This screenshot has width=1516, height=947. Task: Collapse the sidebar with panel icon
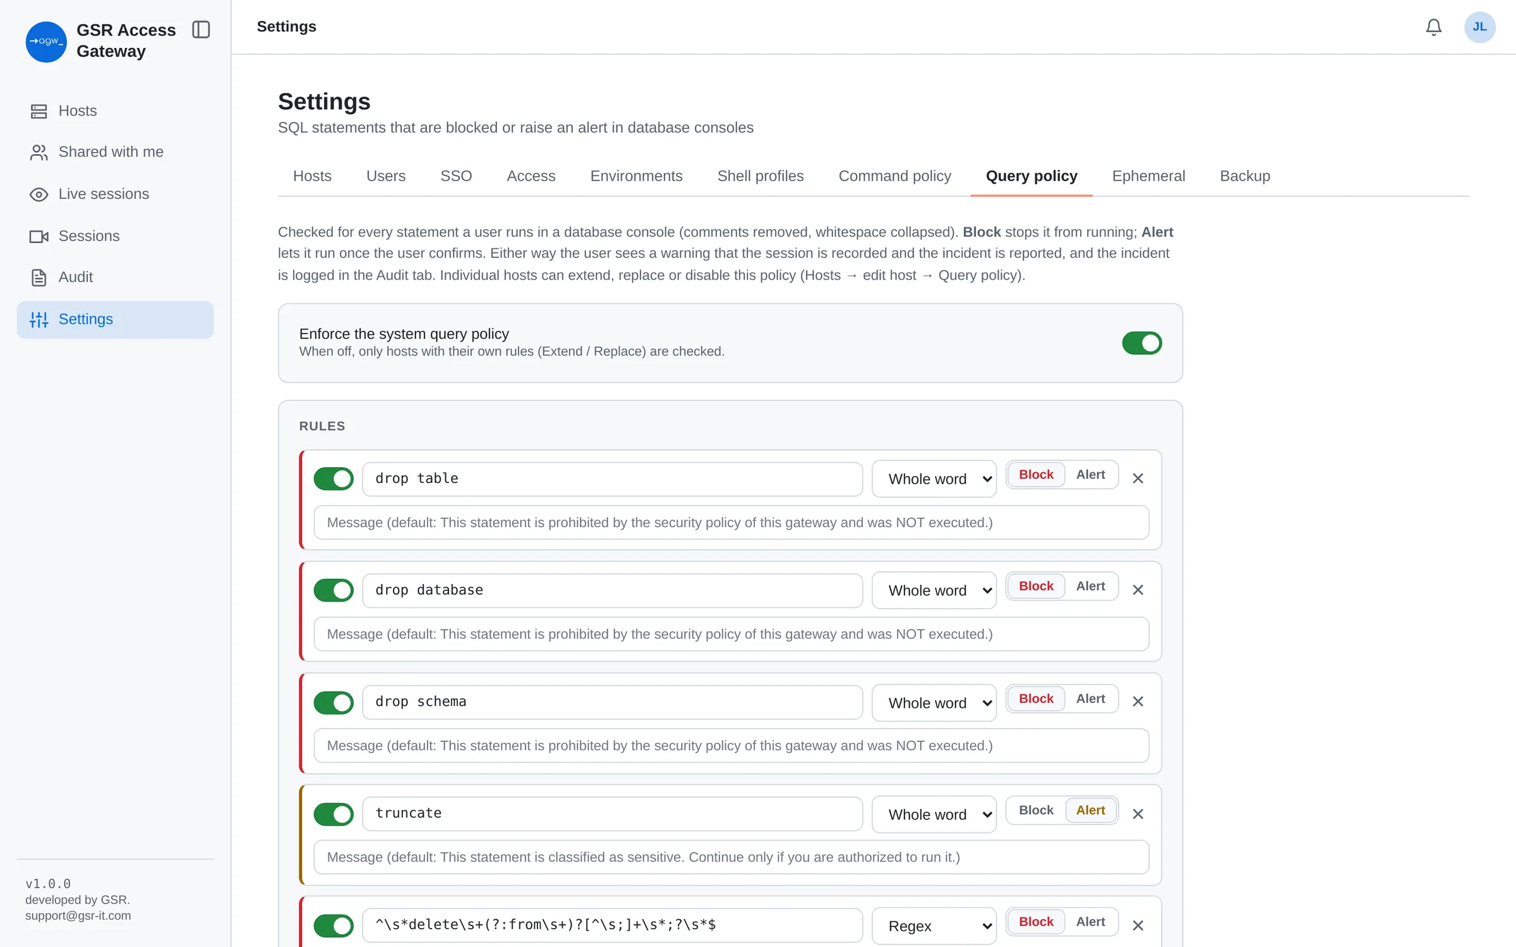click(201, 30)
